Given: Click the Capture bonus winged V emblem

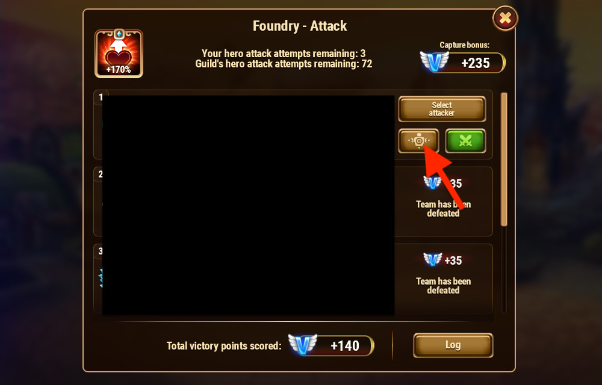Looking at the screenshot, I should pyautogui.click(x=434, y=62).
